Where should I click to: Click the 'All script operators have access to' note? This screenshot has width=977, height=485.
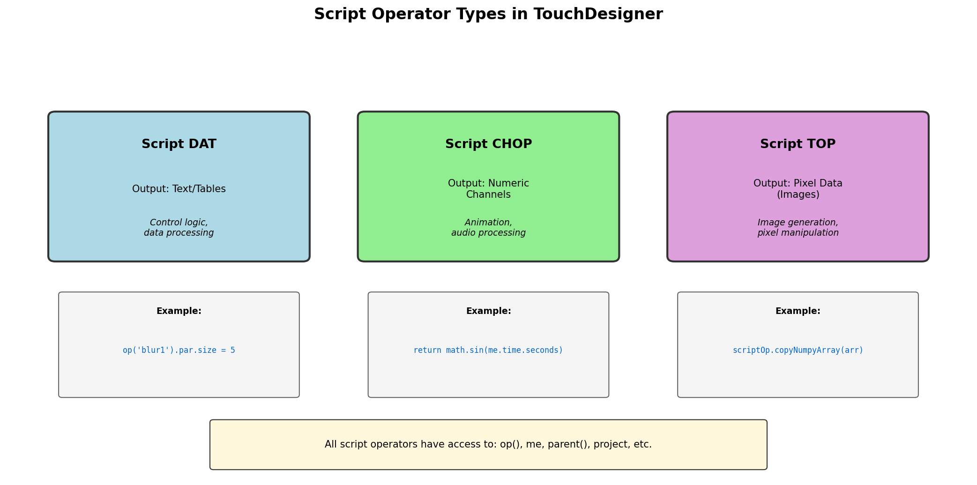488,444
